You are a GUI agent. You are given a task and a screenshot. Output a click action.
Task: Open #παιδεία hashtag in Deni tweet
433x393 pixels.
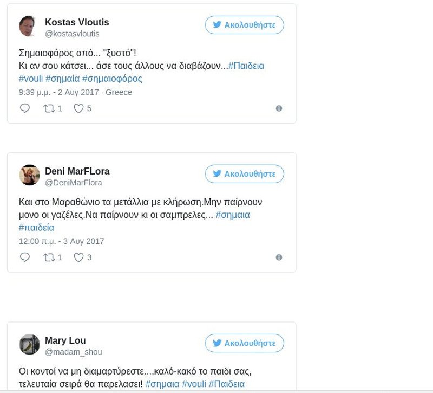click(36, 228)
